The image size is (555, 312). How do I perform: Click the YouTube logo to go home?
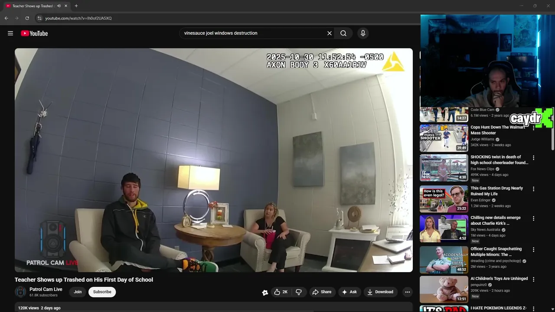[34, 33]
